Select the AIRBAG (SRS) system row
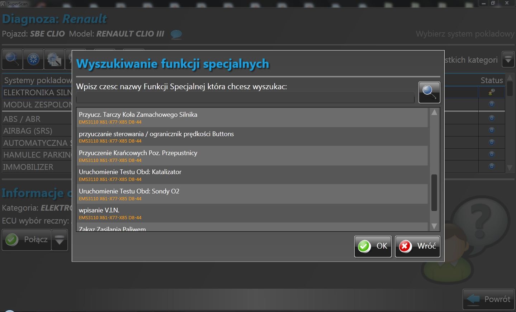516x312 pixels. 37,131
